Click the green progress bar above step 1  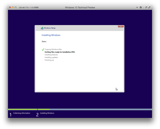[x=23, y=109]
